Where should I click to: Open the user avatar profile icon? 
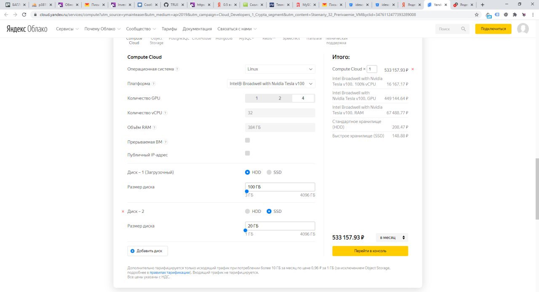(523, 29)
